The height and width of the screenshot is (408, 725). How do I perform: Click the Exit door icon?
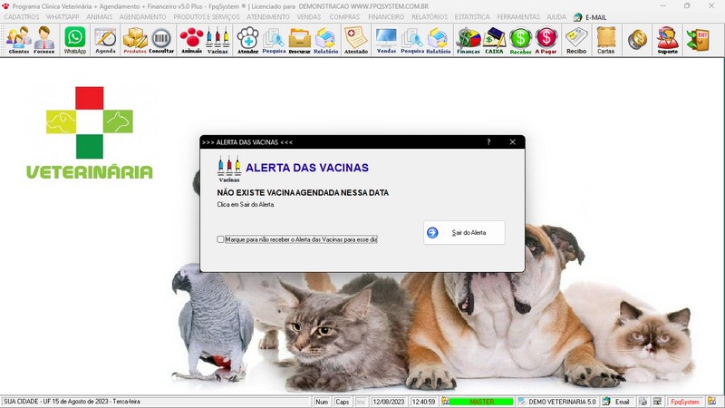coord(698,40)
